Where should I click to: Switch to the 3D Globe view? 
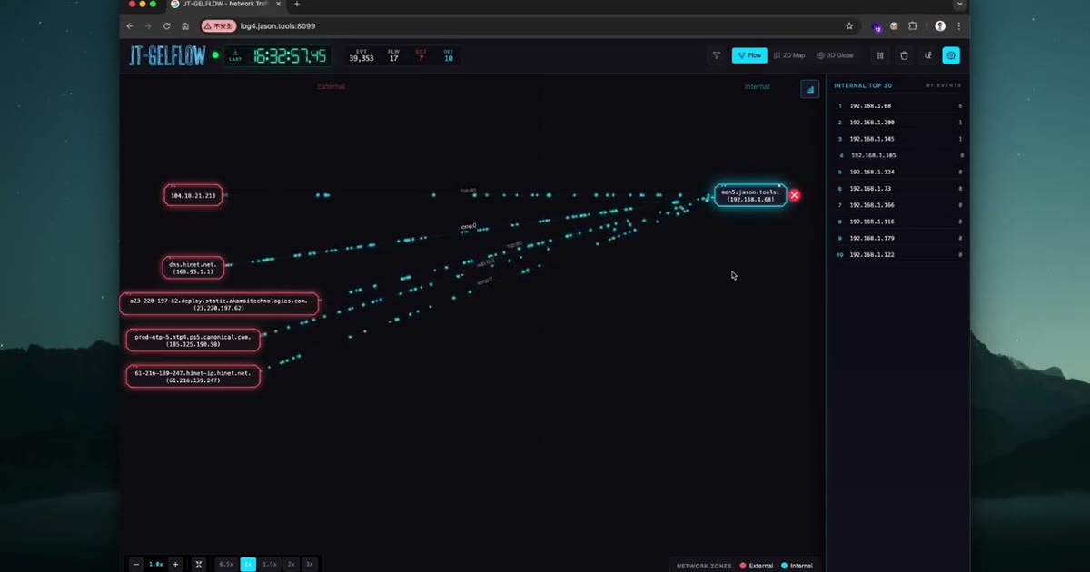tap(836, 55)
